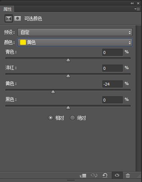Viewport: 142px width, 182px height.
Task: View previous state eye-arrow icon
Action: click(x=94, y=175)
